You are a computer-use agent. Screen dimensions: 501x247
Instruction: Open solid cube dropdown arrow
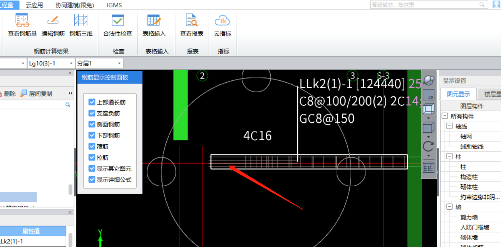click(429, 137)
